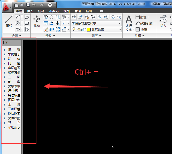Viewport: 172px width, 154px height.
Task: Click the Layer Previous icon
Action: click(93, 17)
